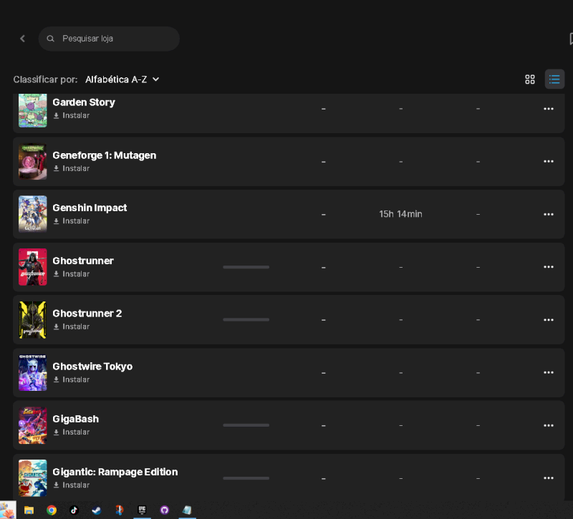
Task: Select the Genshin Impact title
Action: tap(90, 208)
